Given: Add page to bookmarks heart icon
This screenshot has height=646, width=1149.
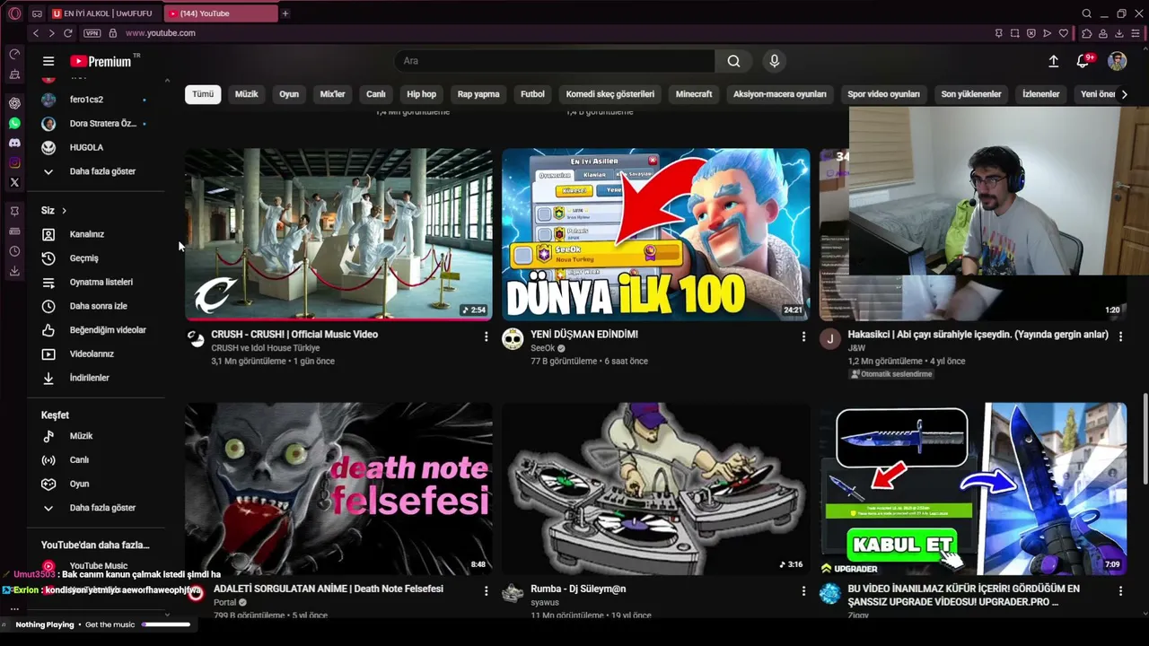Looking at the screenshot, I should pyautogui.click(x=1064, y=33).
